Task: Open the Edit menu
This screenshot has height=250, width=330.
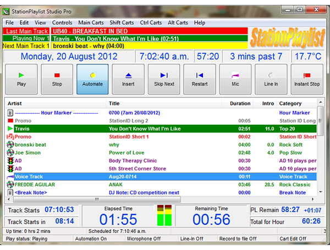Action: tap(24, 23)
